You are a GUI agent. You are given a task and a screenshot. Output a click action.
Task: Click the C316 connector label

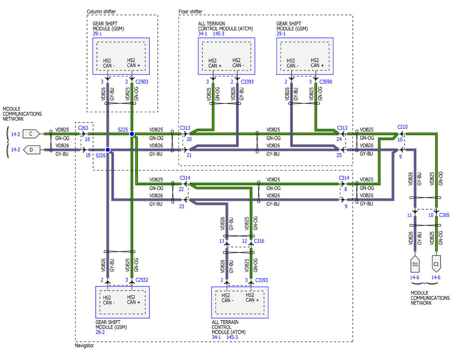(258, 241)
